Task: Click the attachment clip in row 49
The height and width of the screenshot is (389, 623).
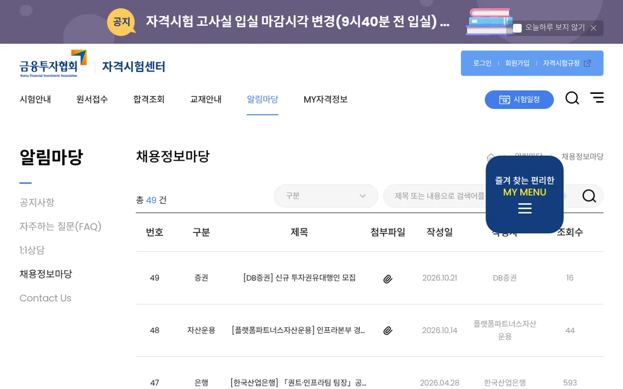Action: click(x=388, y=279)
